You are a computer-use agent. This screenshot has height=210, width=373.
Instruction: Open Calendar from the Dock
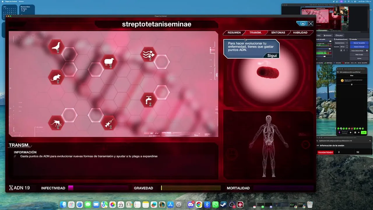121,205
